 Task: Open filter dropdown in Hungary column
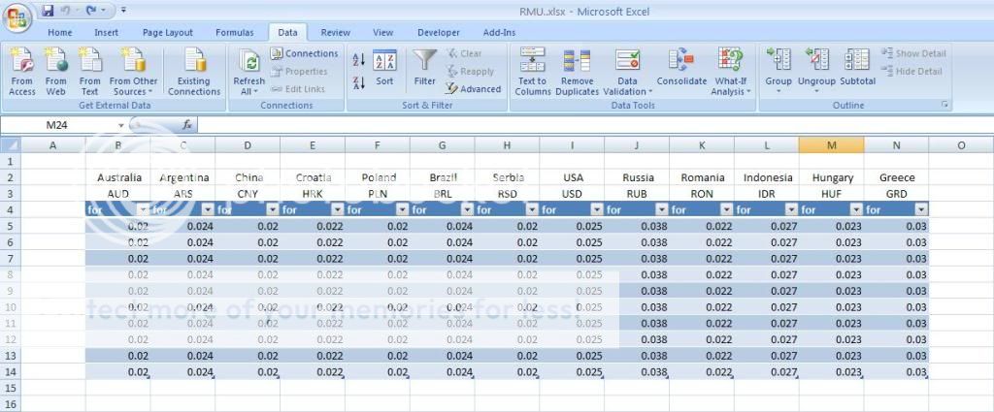coord(856,209)
